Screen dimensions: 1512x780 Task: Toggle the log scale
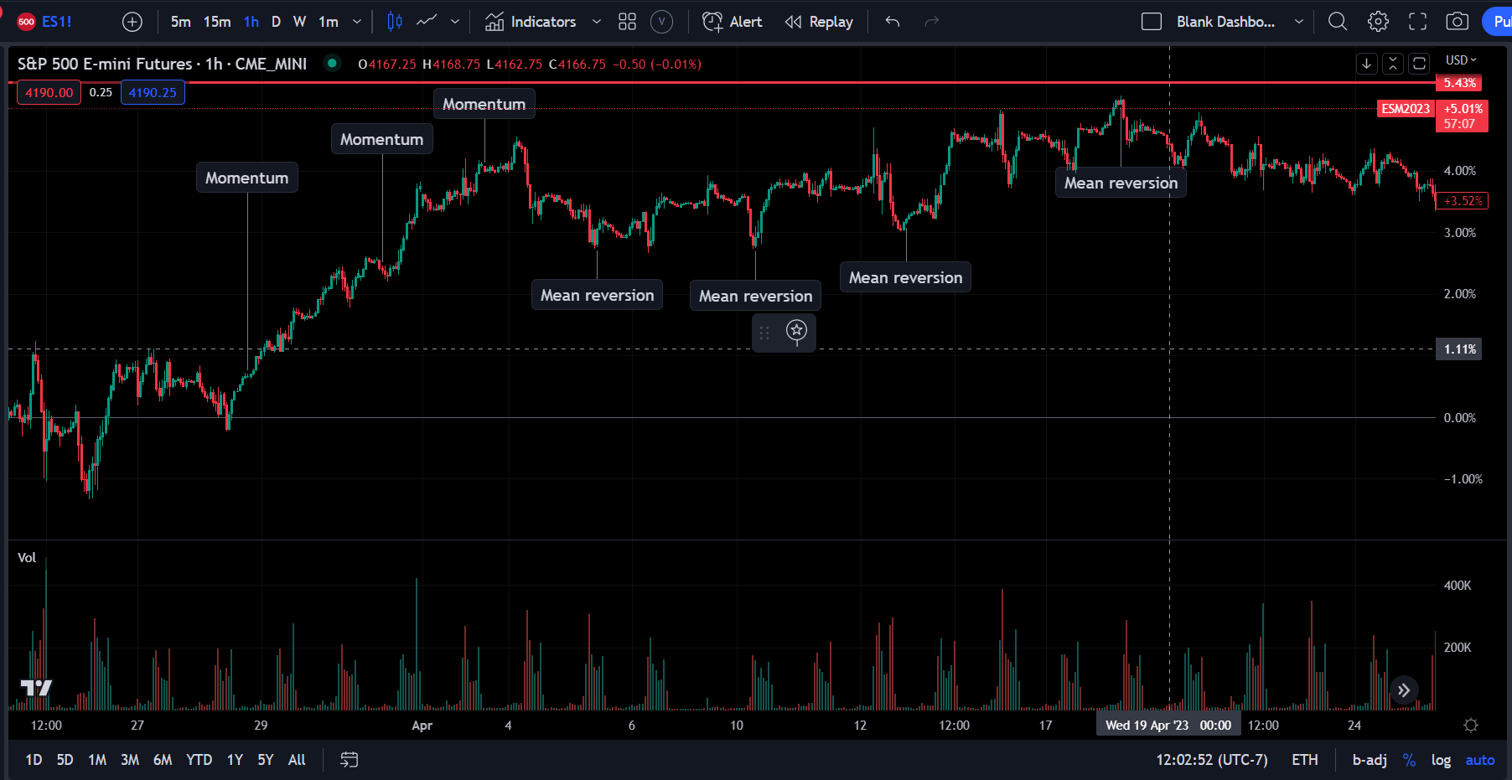click(x=1441, y=760)
